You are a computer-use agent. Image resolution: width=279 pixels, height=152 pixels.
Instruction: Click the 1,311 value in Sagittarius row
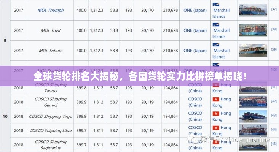click(98, 145)
